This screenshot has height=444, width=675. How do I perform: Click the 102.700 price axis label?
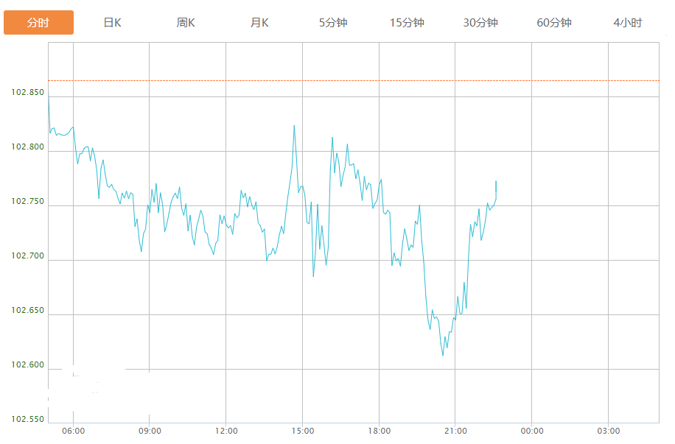[x=27, y=256]
